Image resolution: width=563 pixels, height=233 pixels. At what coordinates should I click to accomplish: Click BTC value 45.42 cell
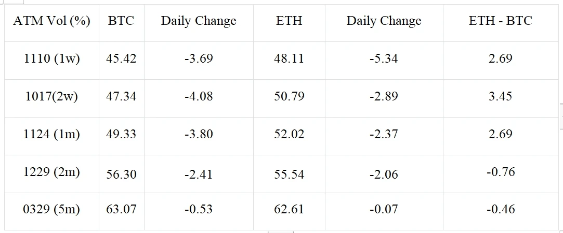pos(121,59)
